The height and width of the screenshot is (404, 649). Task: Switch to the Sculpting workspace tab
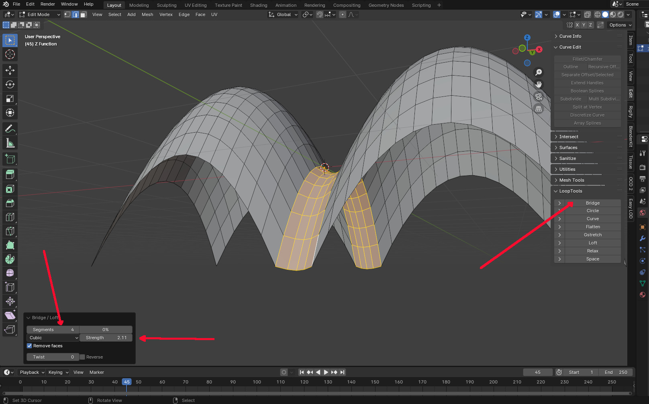tap(166, 5)
